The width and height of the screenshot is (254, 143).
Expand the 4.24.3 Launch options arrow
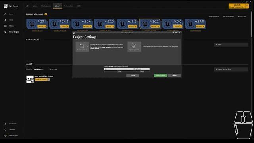click(x=68, y=27)
